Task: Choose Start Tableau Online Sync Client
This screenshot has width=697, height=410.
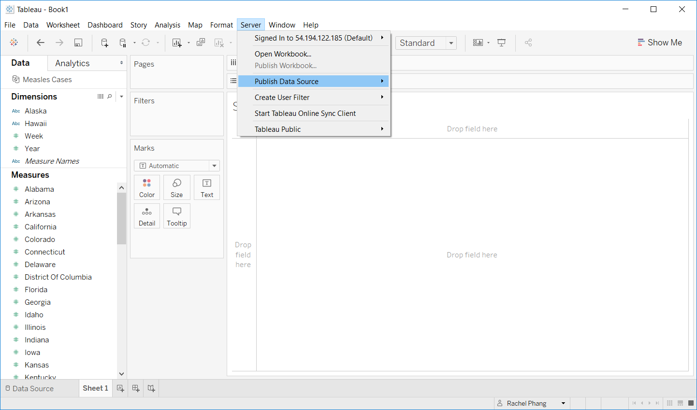Action: pyautogui.click(x=305, y=113)
